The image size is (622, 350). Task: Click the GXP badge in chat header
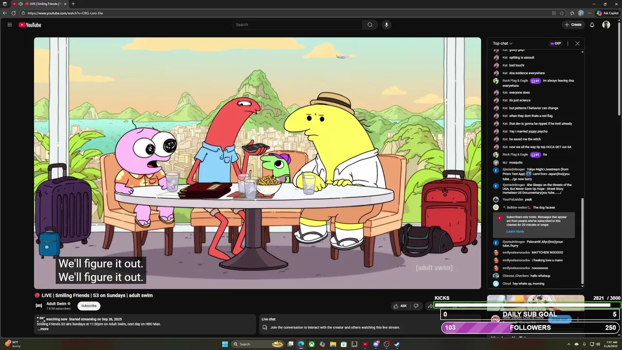point(555,43)
